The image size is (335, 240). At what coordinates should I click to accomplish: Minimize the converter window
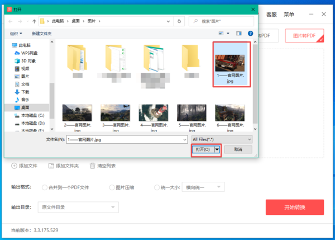(x=311, y=15)
